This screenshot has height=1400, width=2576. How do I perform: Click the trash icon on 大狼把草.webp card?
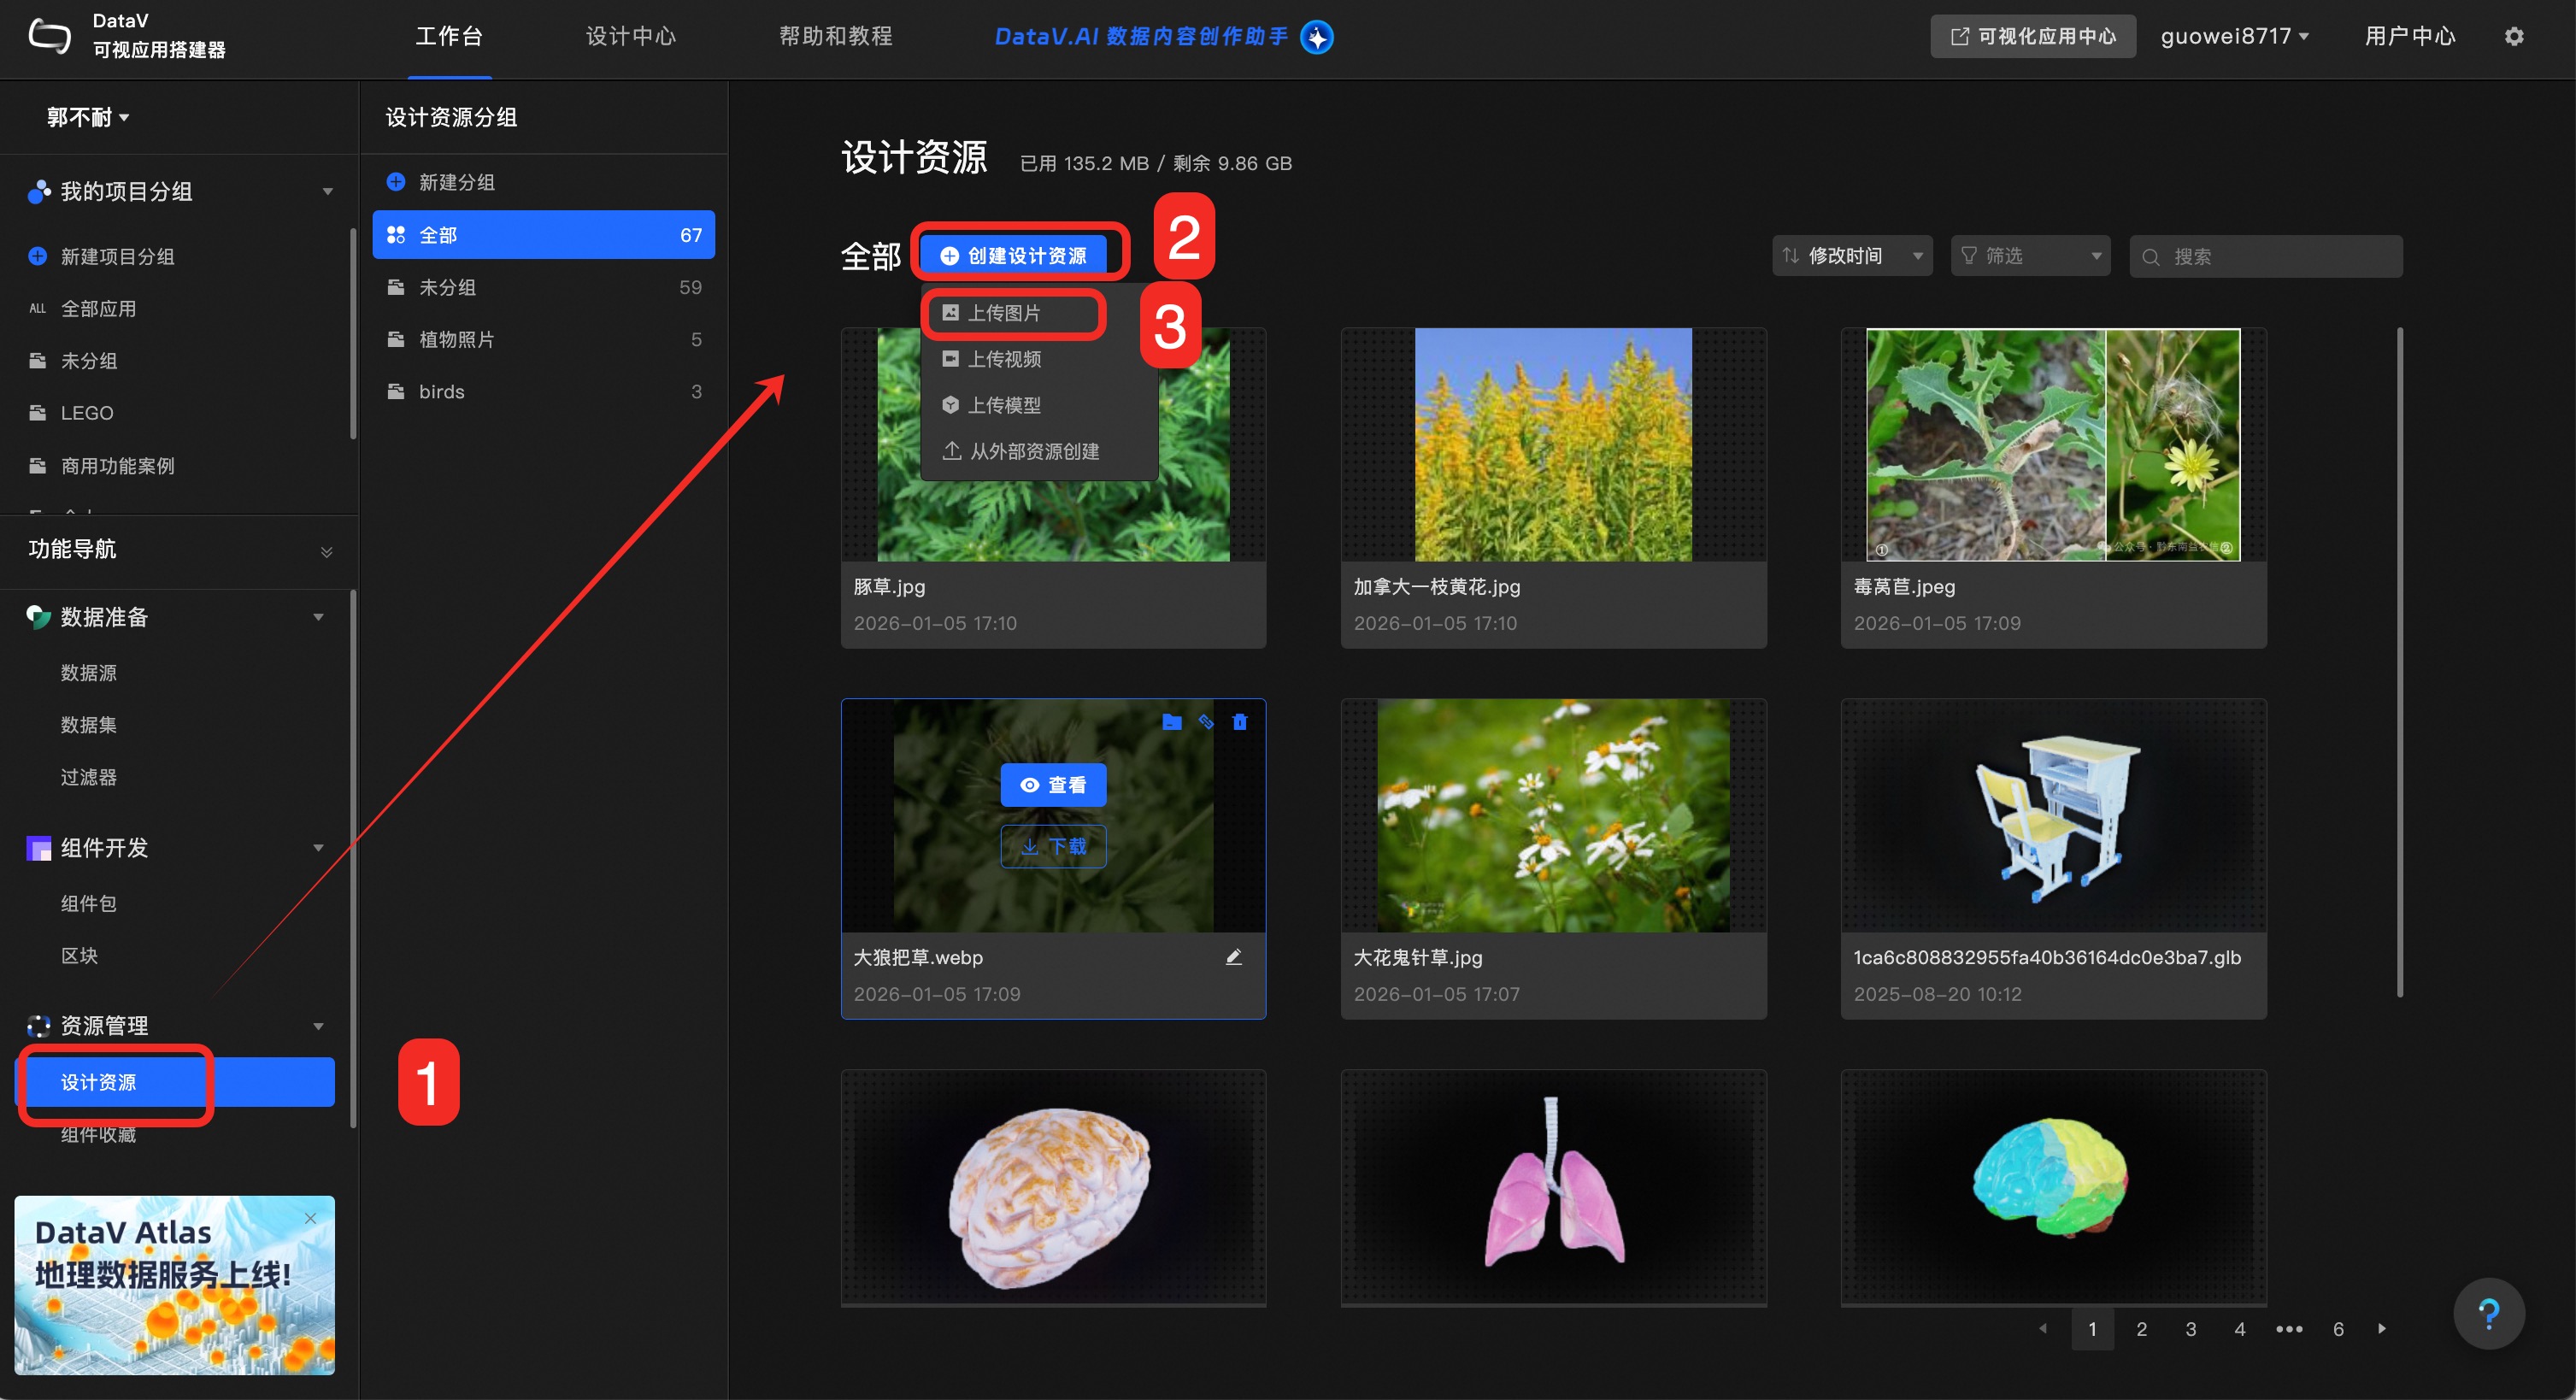[1240, 722]
